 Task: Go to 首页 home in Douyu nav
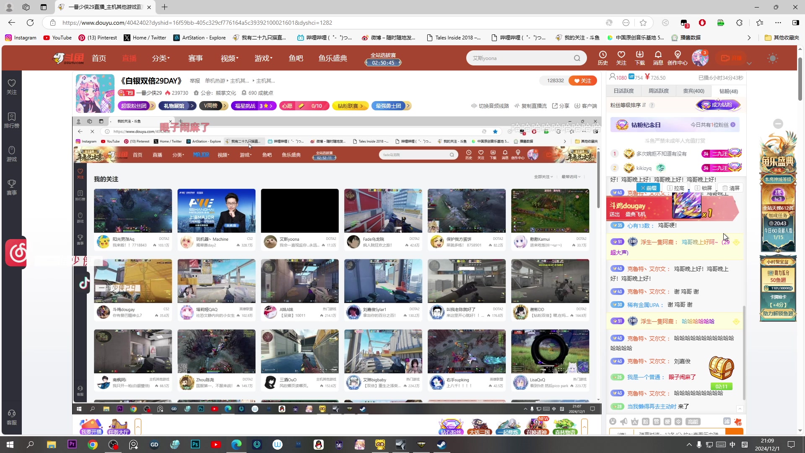(x=99, y=58)
